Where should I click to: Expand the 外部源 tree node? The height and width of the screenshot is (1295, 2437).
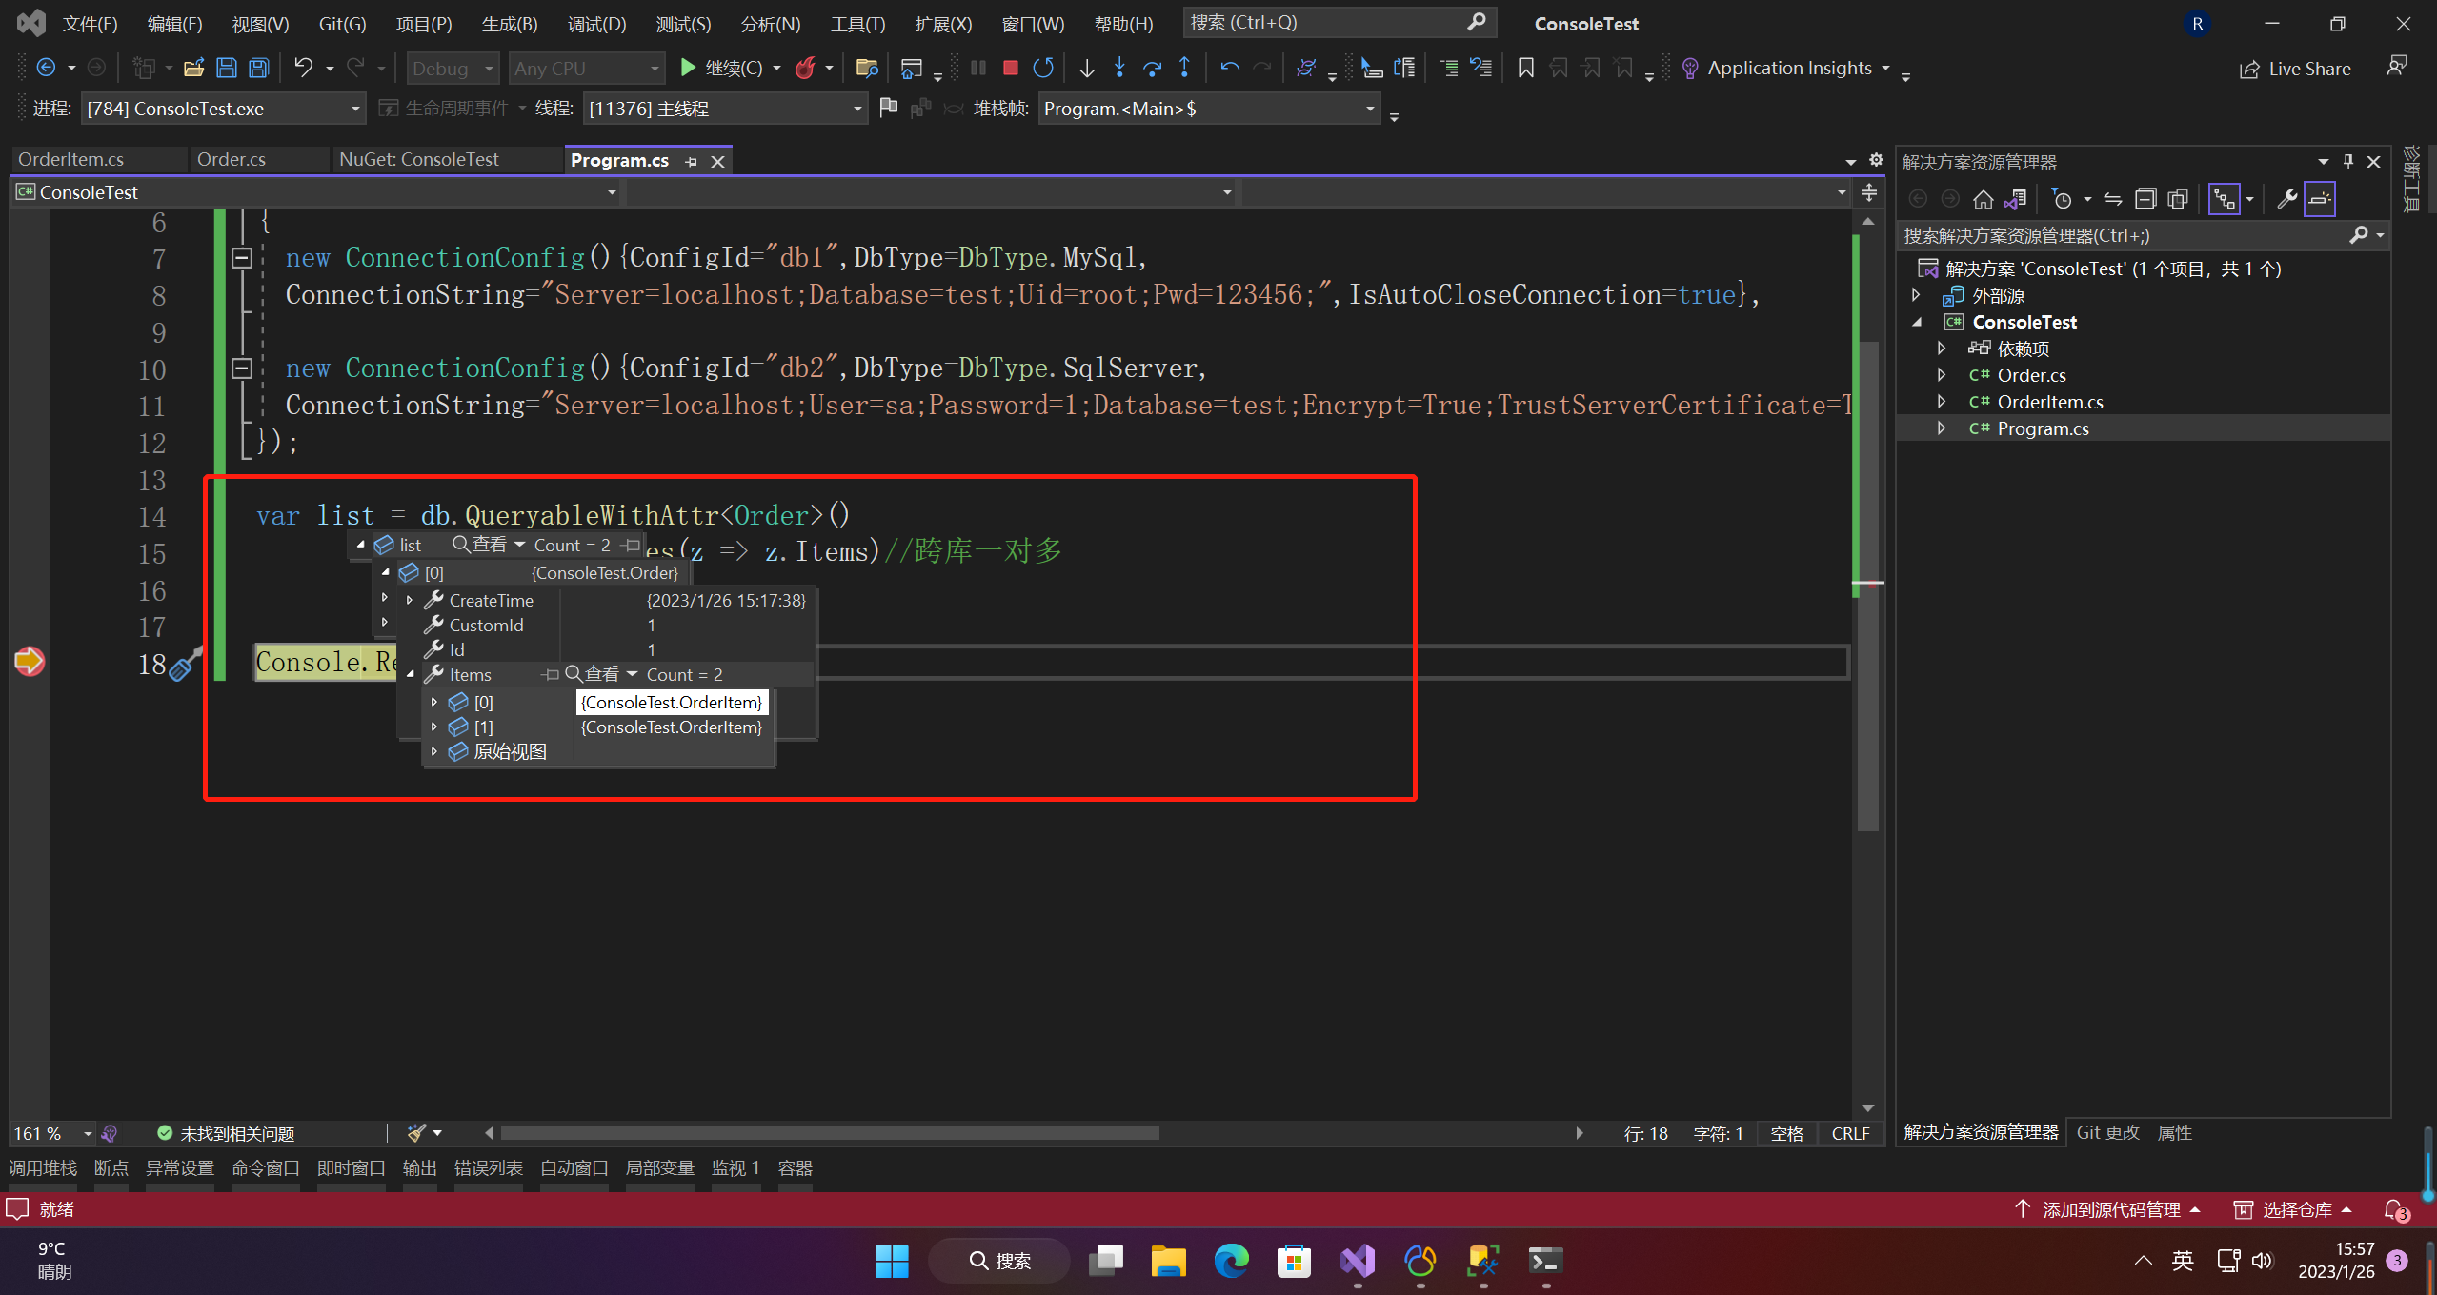1917,295
